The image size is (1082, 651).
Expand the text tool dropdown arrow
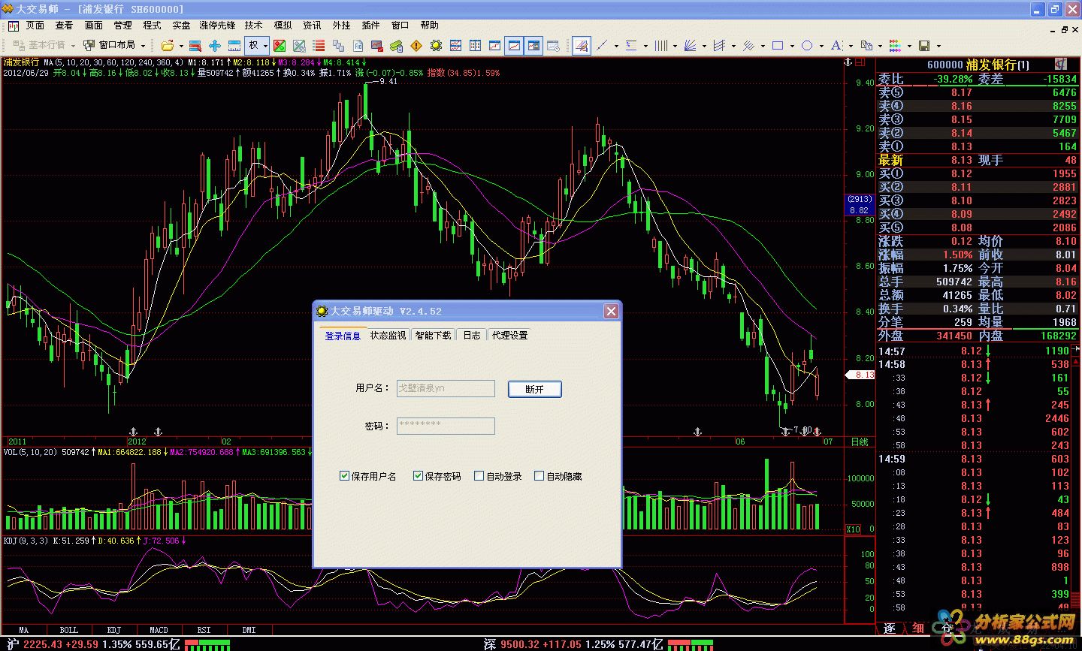pos(851,46)
